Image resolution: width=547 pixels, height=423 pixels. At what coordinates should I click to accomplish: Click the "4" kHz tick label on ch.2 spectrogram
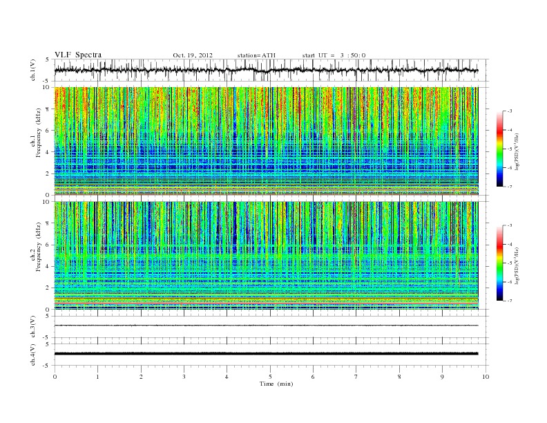click(x=48, y=266)
